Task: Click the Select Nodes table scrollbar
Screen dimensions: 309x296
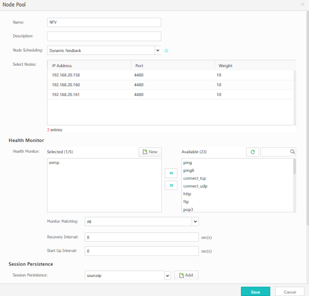Action: pos(295,98)
